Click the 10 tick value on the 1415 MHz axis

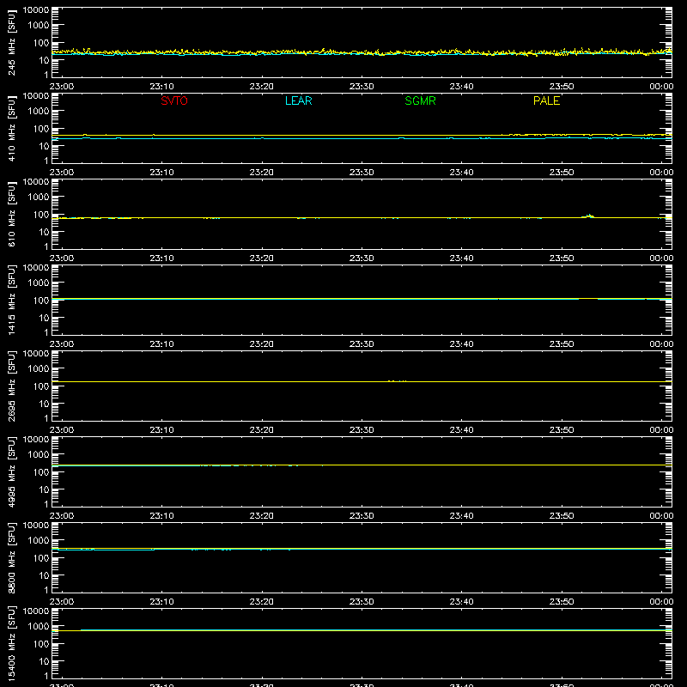coord(44,318)
